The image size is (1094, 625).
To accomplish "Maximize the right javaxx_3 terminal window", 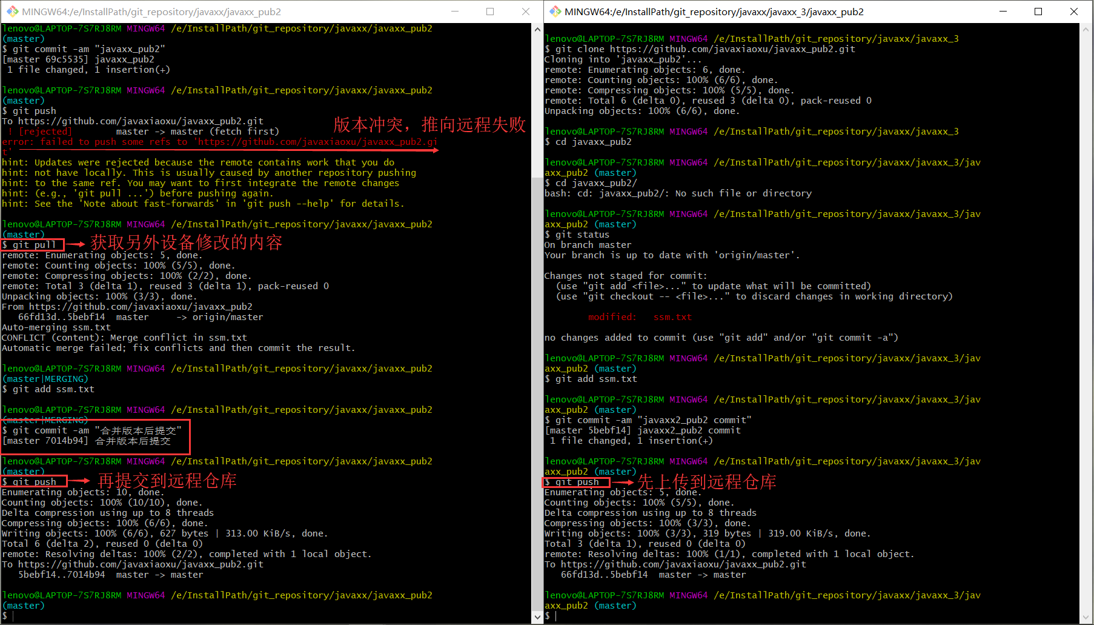I will click(1038, 12).
